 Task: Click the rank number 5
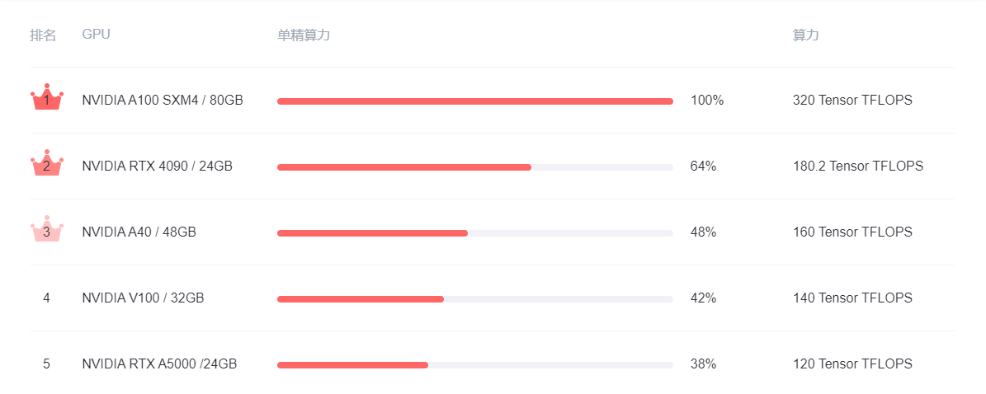click(46, 364)
